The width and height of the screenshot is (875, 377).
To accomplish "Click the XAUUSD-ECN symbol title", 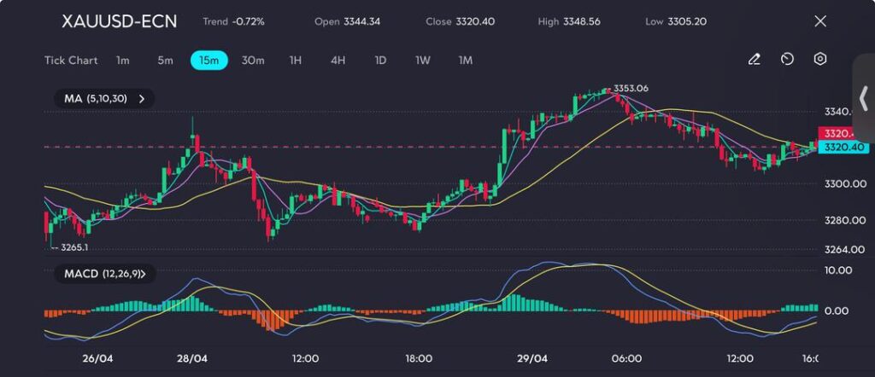I will pyautogui.click(x=120, y=21).
